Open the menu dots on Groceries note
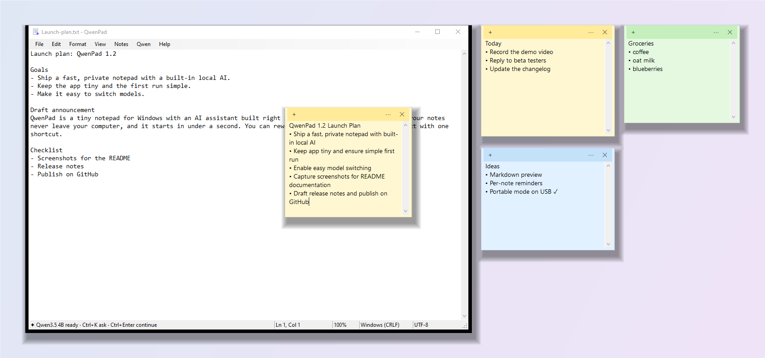765x358 pixels. point(716,32)
